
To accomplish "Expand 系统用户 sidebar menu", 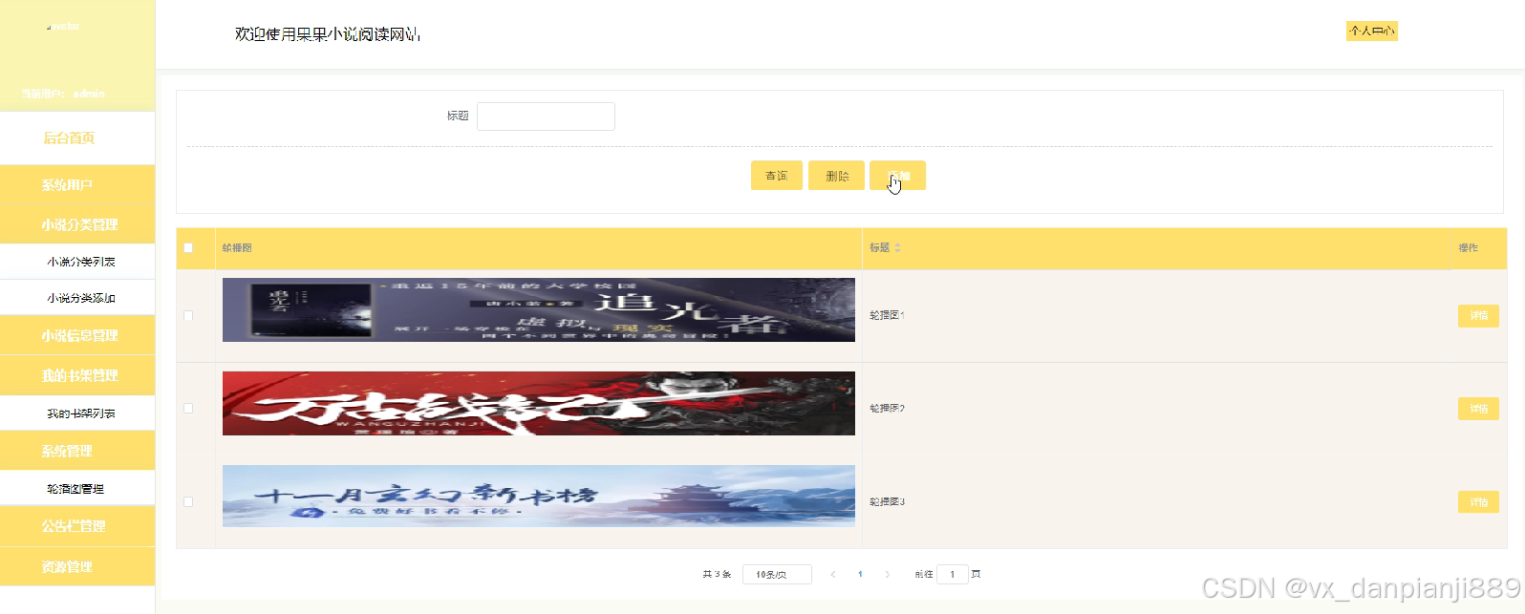I will click(77, 184).
